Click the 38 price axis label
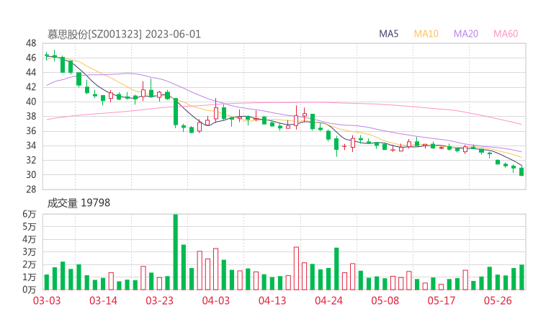The height and width of the screenshot is (317, 533). click(x=31, y=116)
